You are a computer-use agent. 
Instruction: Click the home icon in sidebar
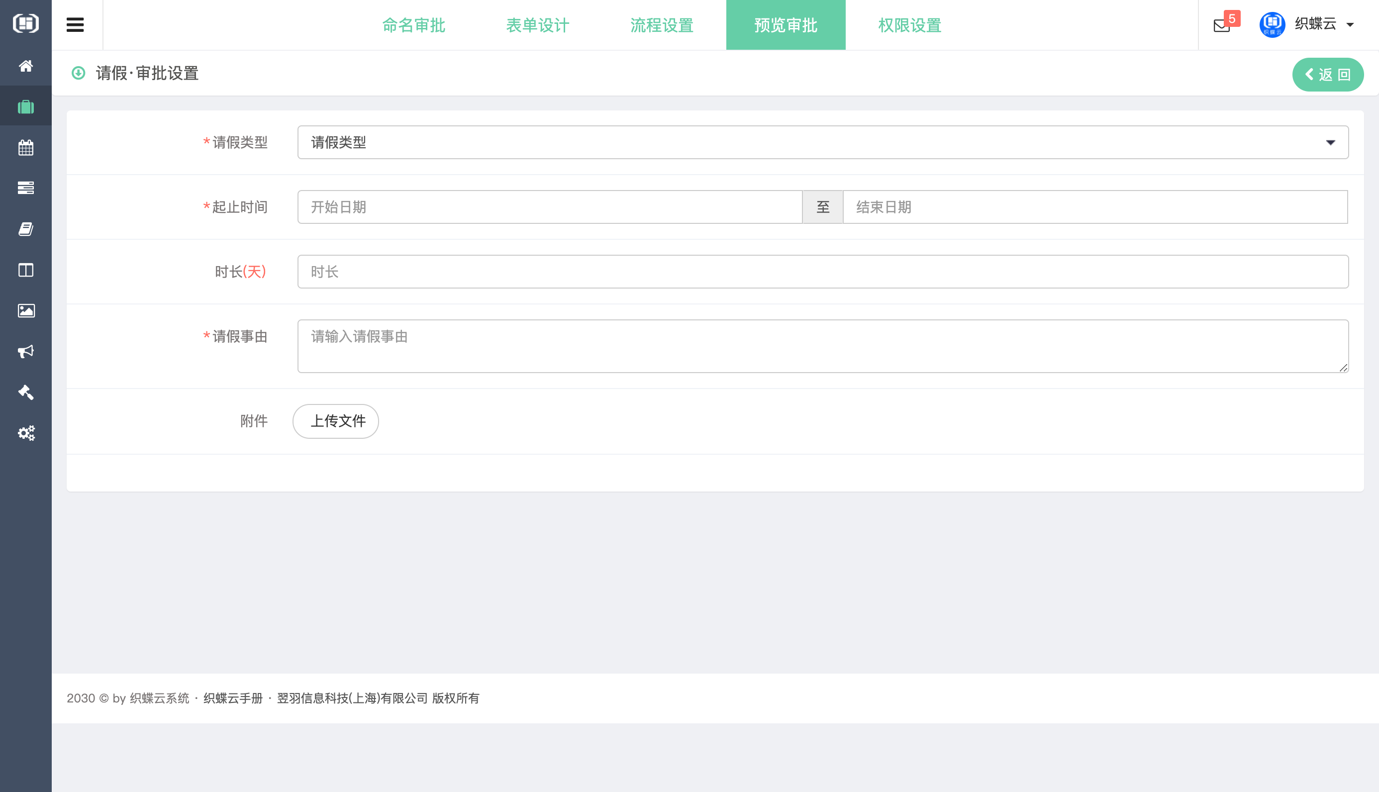(x=25, y=66)
